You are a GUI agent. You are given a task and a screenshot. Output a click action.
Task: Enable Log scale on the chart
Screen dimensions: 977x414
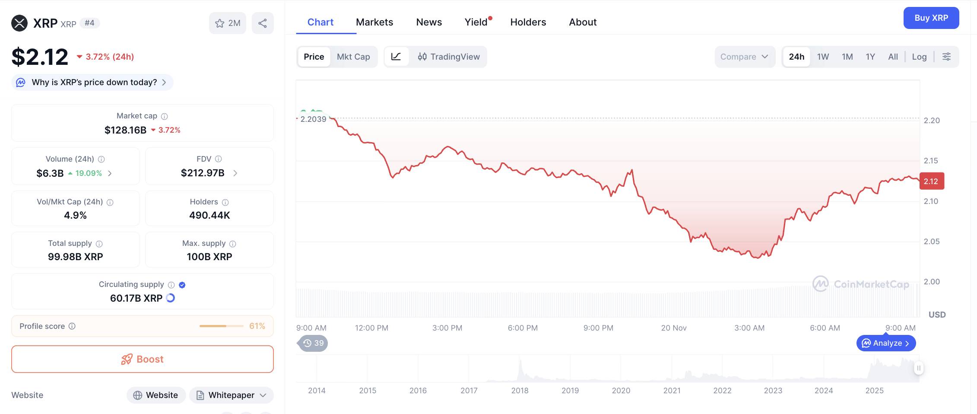(919, 57)
